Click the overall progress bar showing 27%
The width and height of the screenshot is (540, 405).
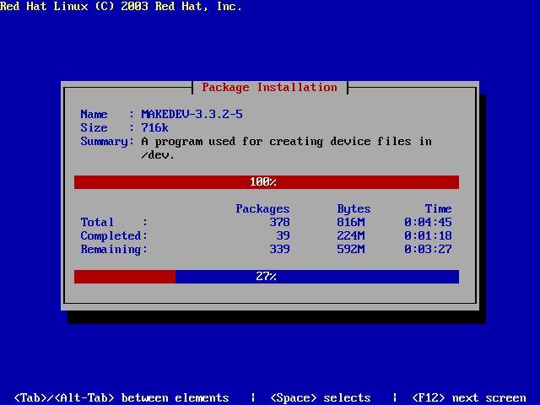point(267,277)
